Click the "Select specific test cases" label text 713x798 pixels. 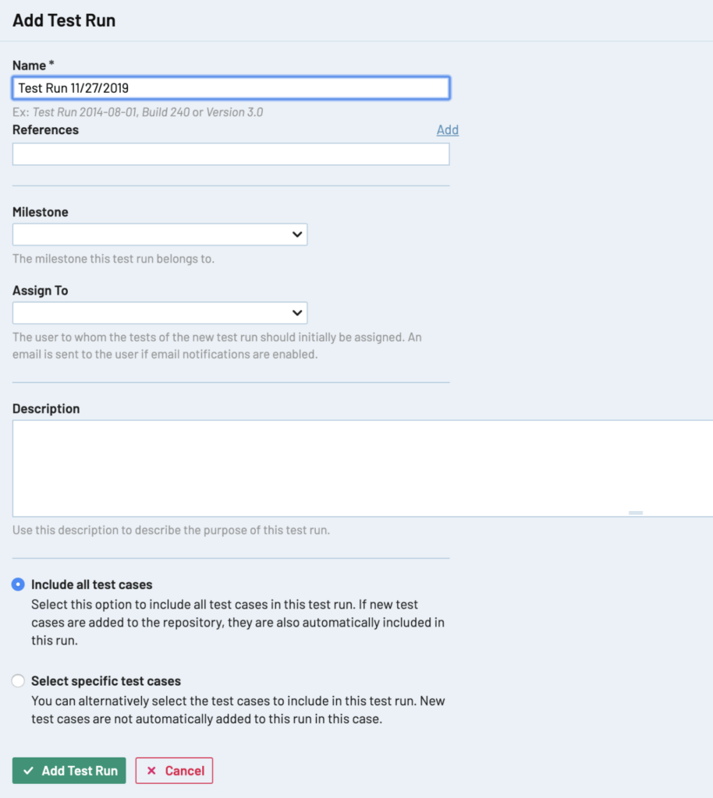tap(106, 681)
